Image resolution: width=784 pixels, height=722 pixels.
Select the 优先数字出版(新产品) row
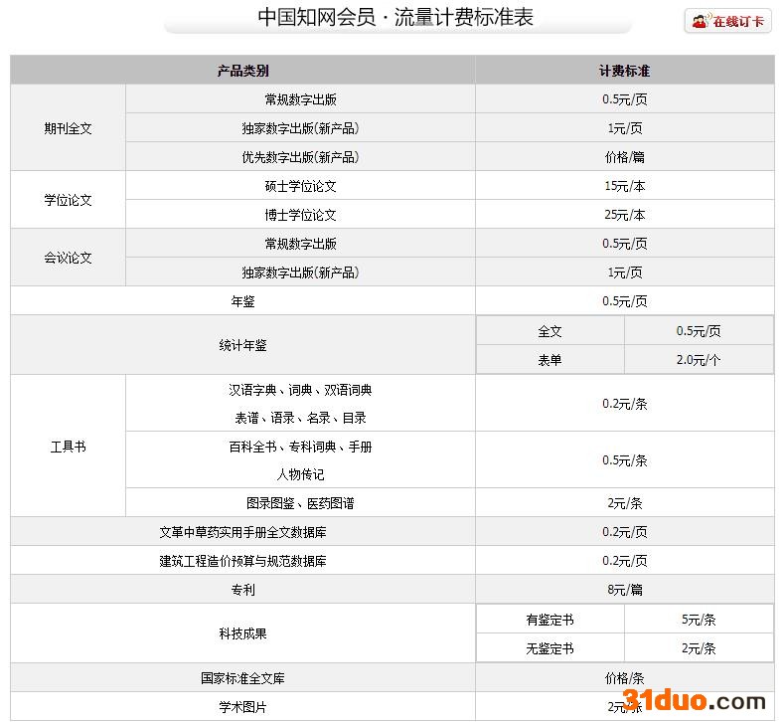point(300,157)
